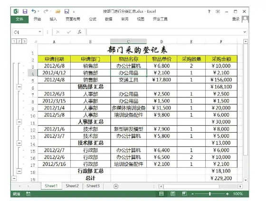This screenshot has height=201, width=266.
Task: Switch to the 数据 ribbon tab
Action: click(109, 19)
